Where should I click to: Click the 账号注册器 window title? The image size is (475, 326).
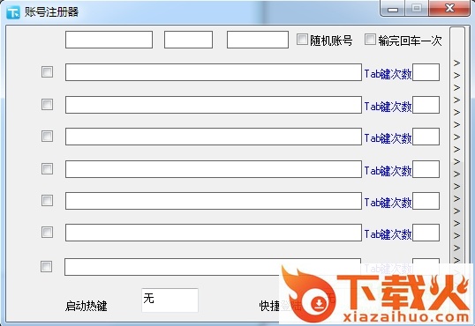(x=51, y=12)
